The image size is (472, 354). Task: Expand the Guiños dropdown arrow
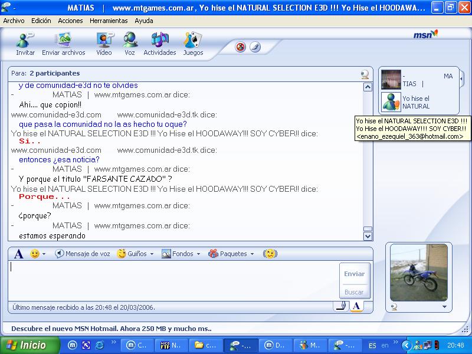click(152, 254)
